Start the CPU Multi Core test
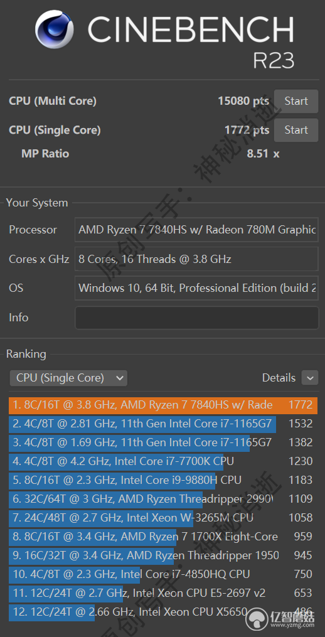 (x=296, y=101)
